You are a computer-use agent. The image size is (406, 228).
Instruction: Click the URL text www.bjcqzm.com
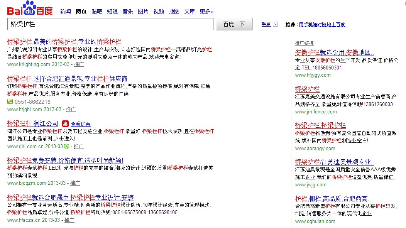[x=27, y=183]
